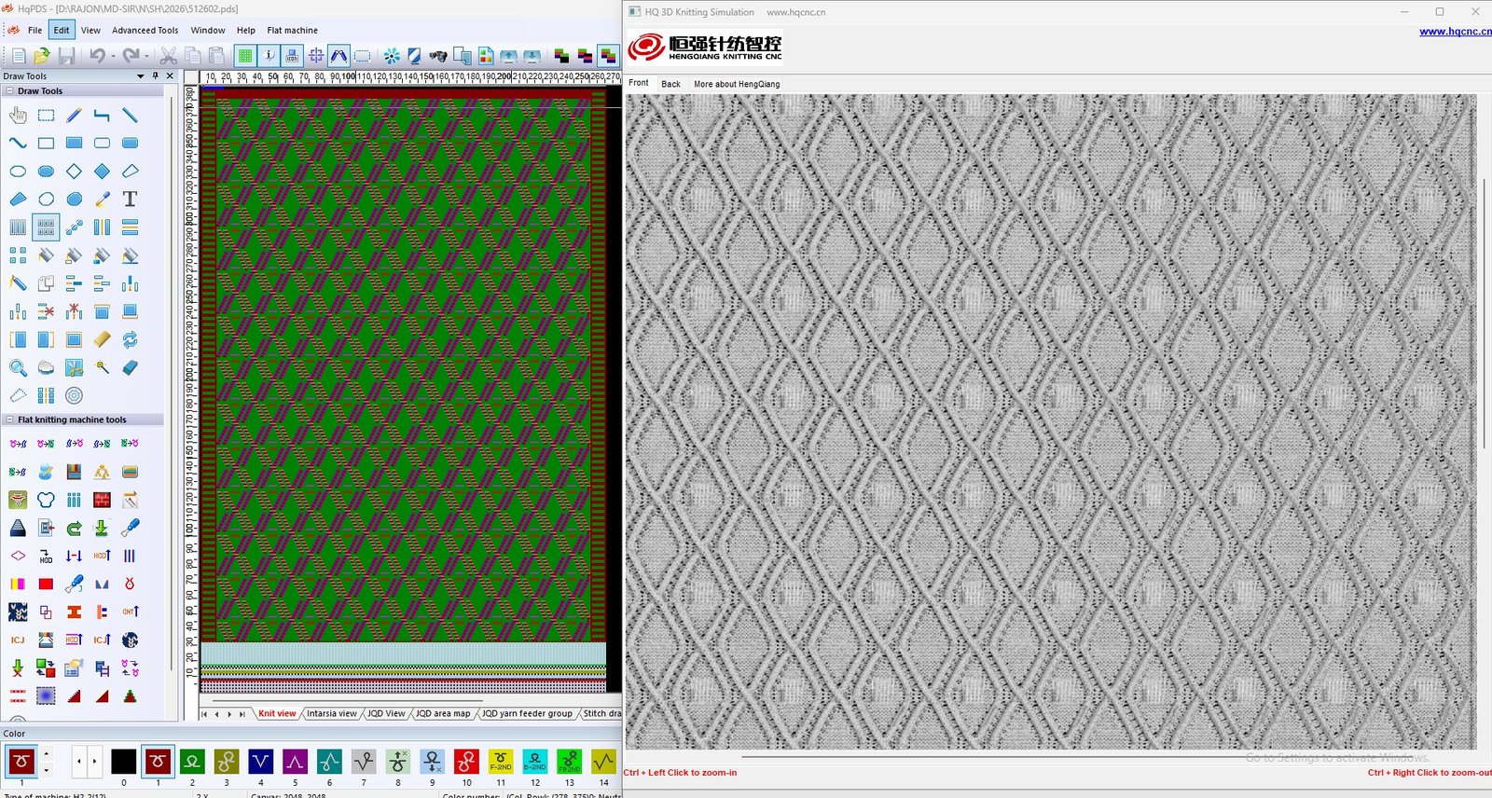Click the Open file toolbar icon
Screen dimensions: 1492x798
(42, 56)
